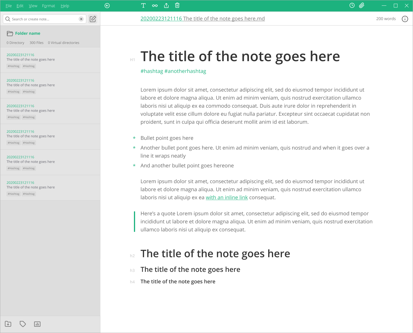Viewport: 413px width, 333px height.
Task: Add new folder icon at sidebar bottom
Action: (8, 324)
